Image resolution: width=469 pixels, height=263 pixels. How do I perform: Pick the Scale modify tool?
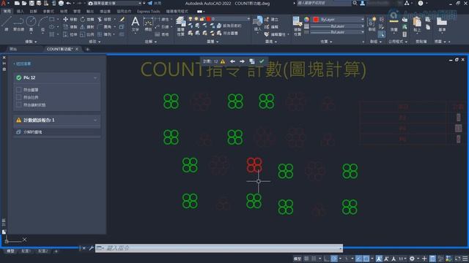click(86, 34)
